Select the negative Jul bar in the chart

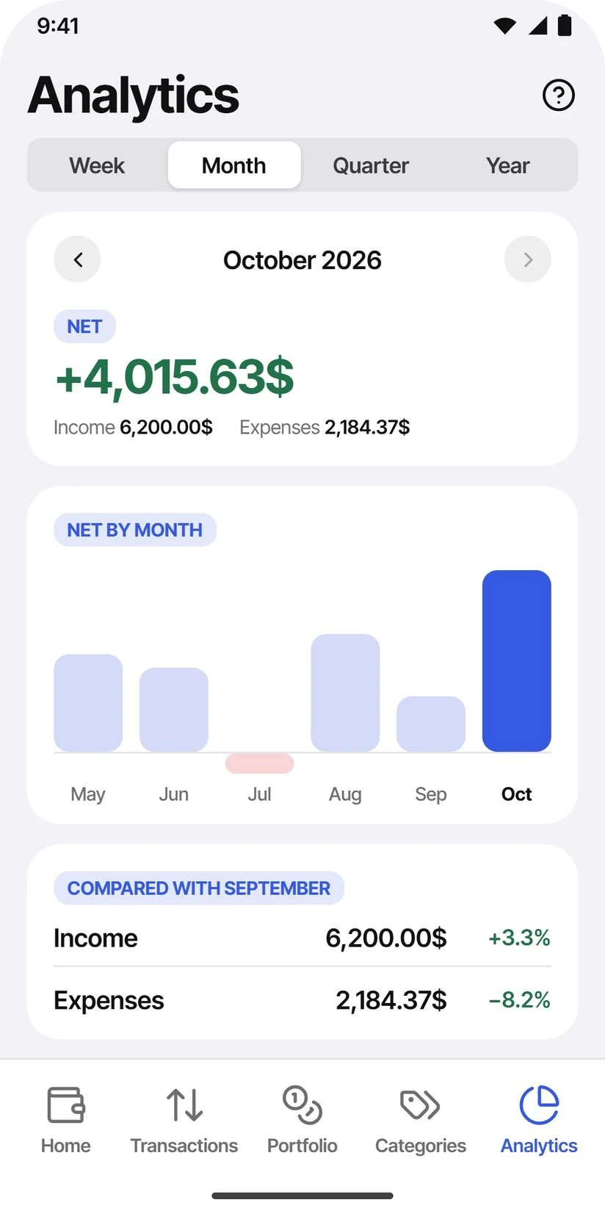point(259,763)
